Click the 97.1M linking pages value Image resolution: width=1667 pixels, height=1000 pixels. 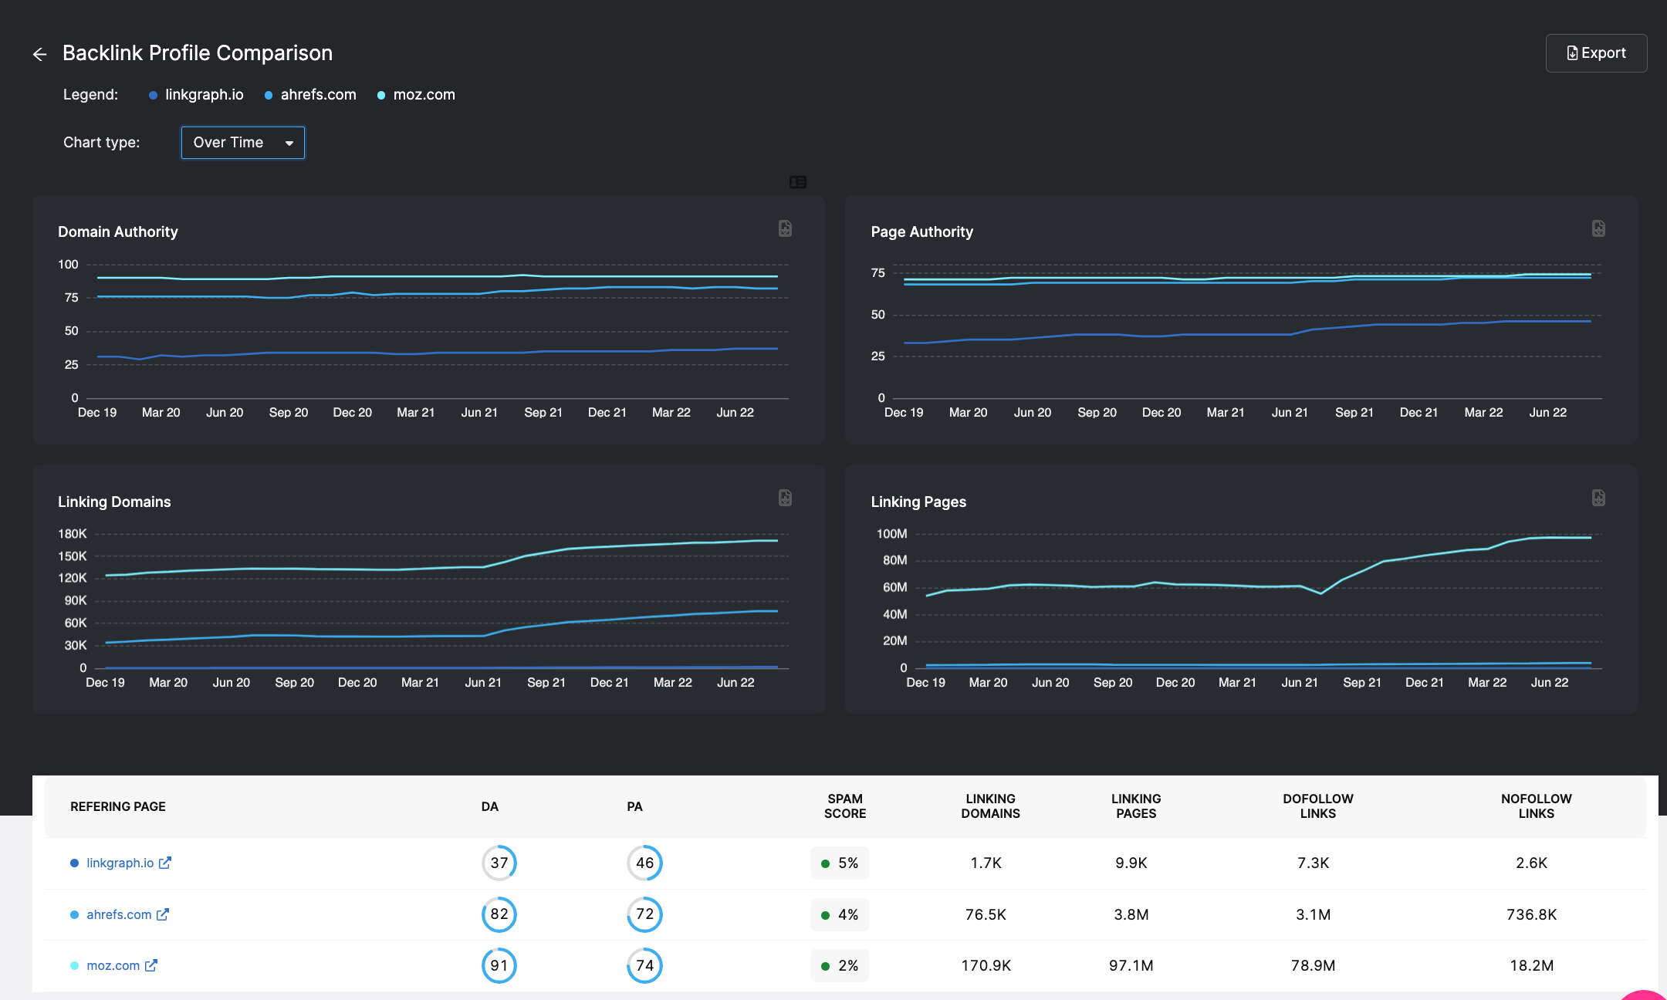[x=1131, y=965]
